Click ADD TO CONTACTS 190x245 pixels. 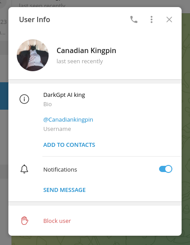pyautogui.click(x=69, y=145)
